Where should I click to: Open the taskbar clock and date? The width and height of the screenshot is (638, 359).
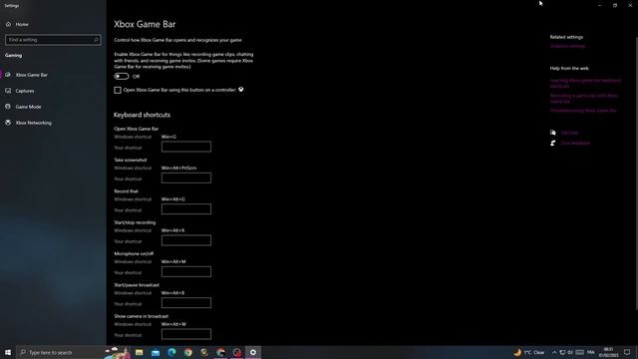[x=609, y=352]
